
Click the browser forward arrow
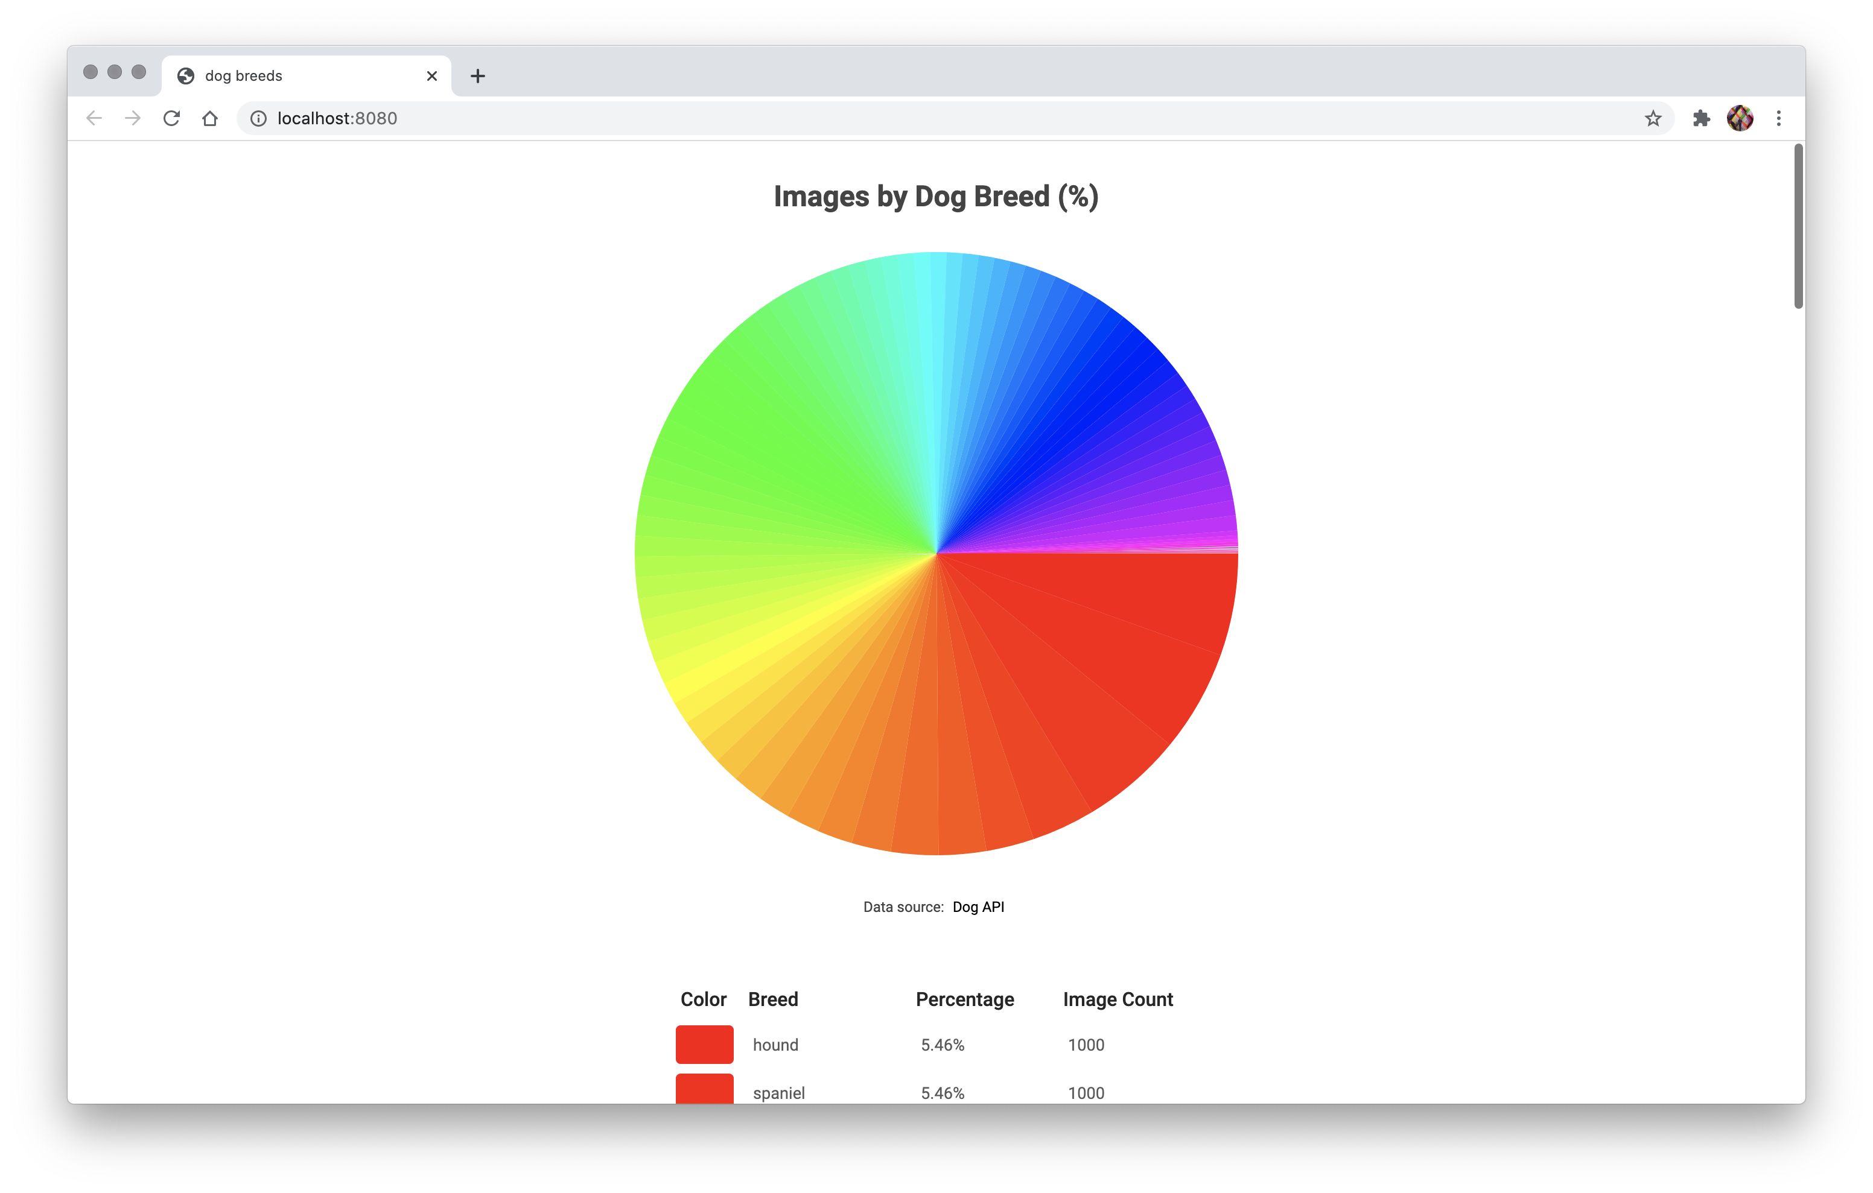pyautogui.click(x=133, y=118)
